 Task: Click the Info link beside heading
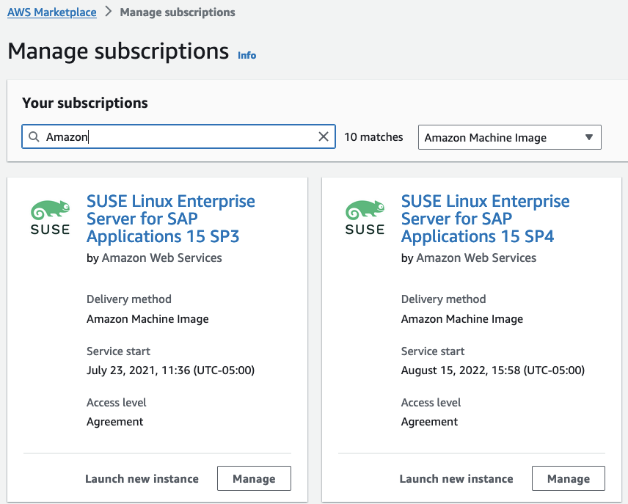pos(247,55)
